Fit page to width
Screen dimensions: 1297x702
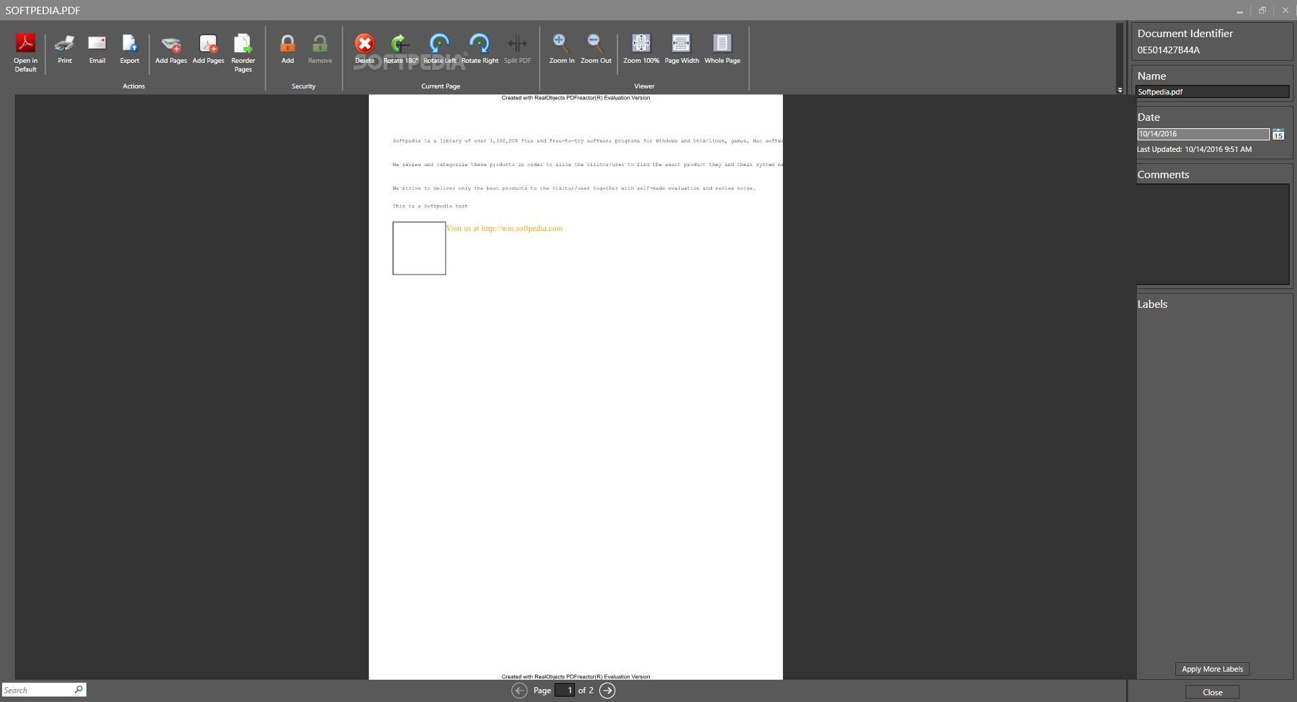[x=682, y=49]
